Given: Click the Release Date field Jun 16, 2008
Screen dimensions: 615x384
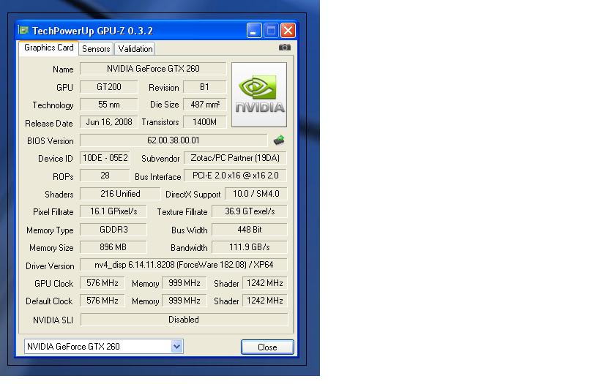Looking at the screenshot, I should 108,122.
